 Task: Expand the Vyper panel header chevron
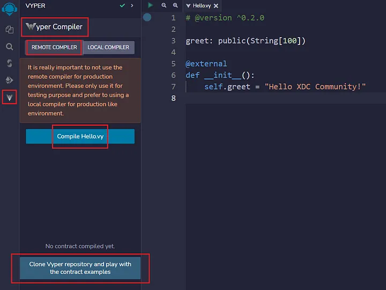132,5
